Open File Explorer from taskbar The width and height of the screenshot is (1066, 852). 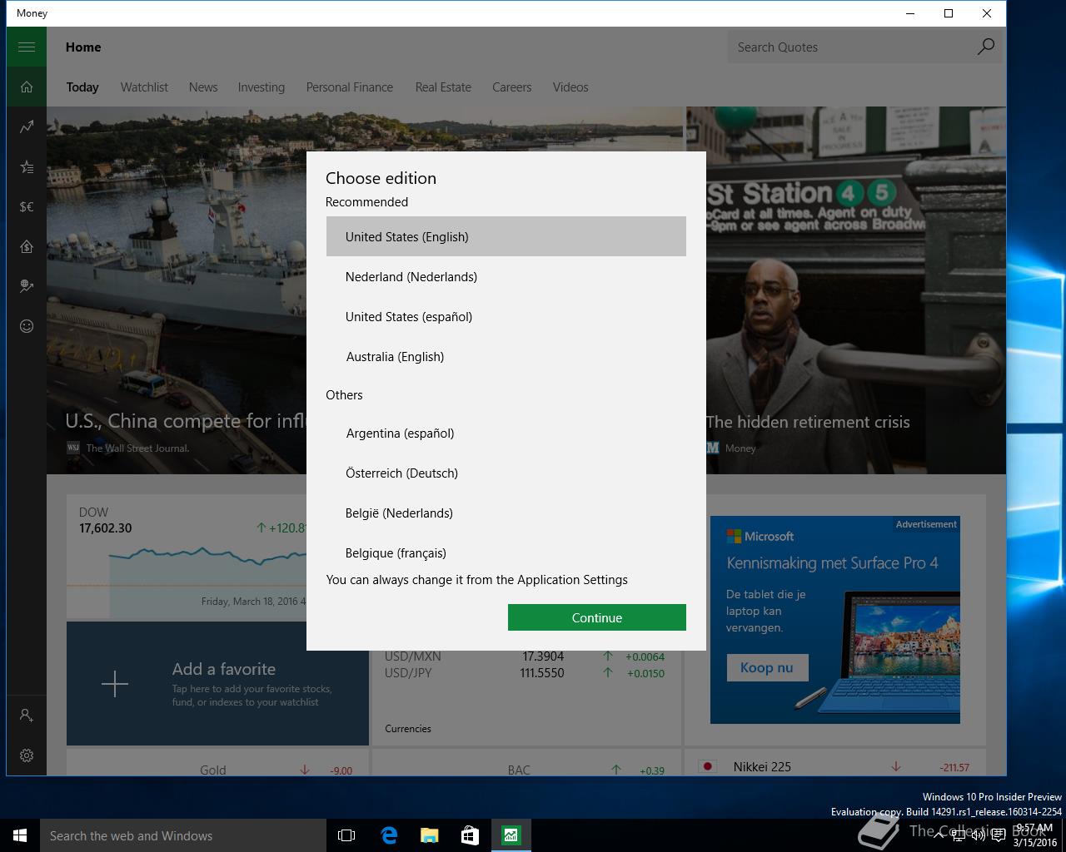coord(429,835)
